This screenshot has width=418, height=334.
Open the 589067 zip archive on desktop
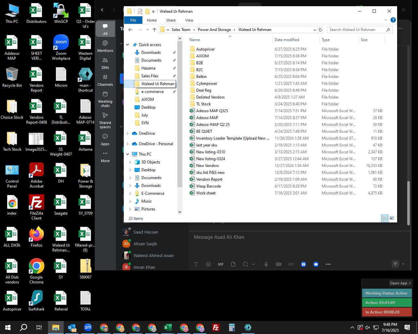click(86, 269)
